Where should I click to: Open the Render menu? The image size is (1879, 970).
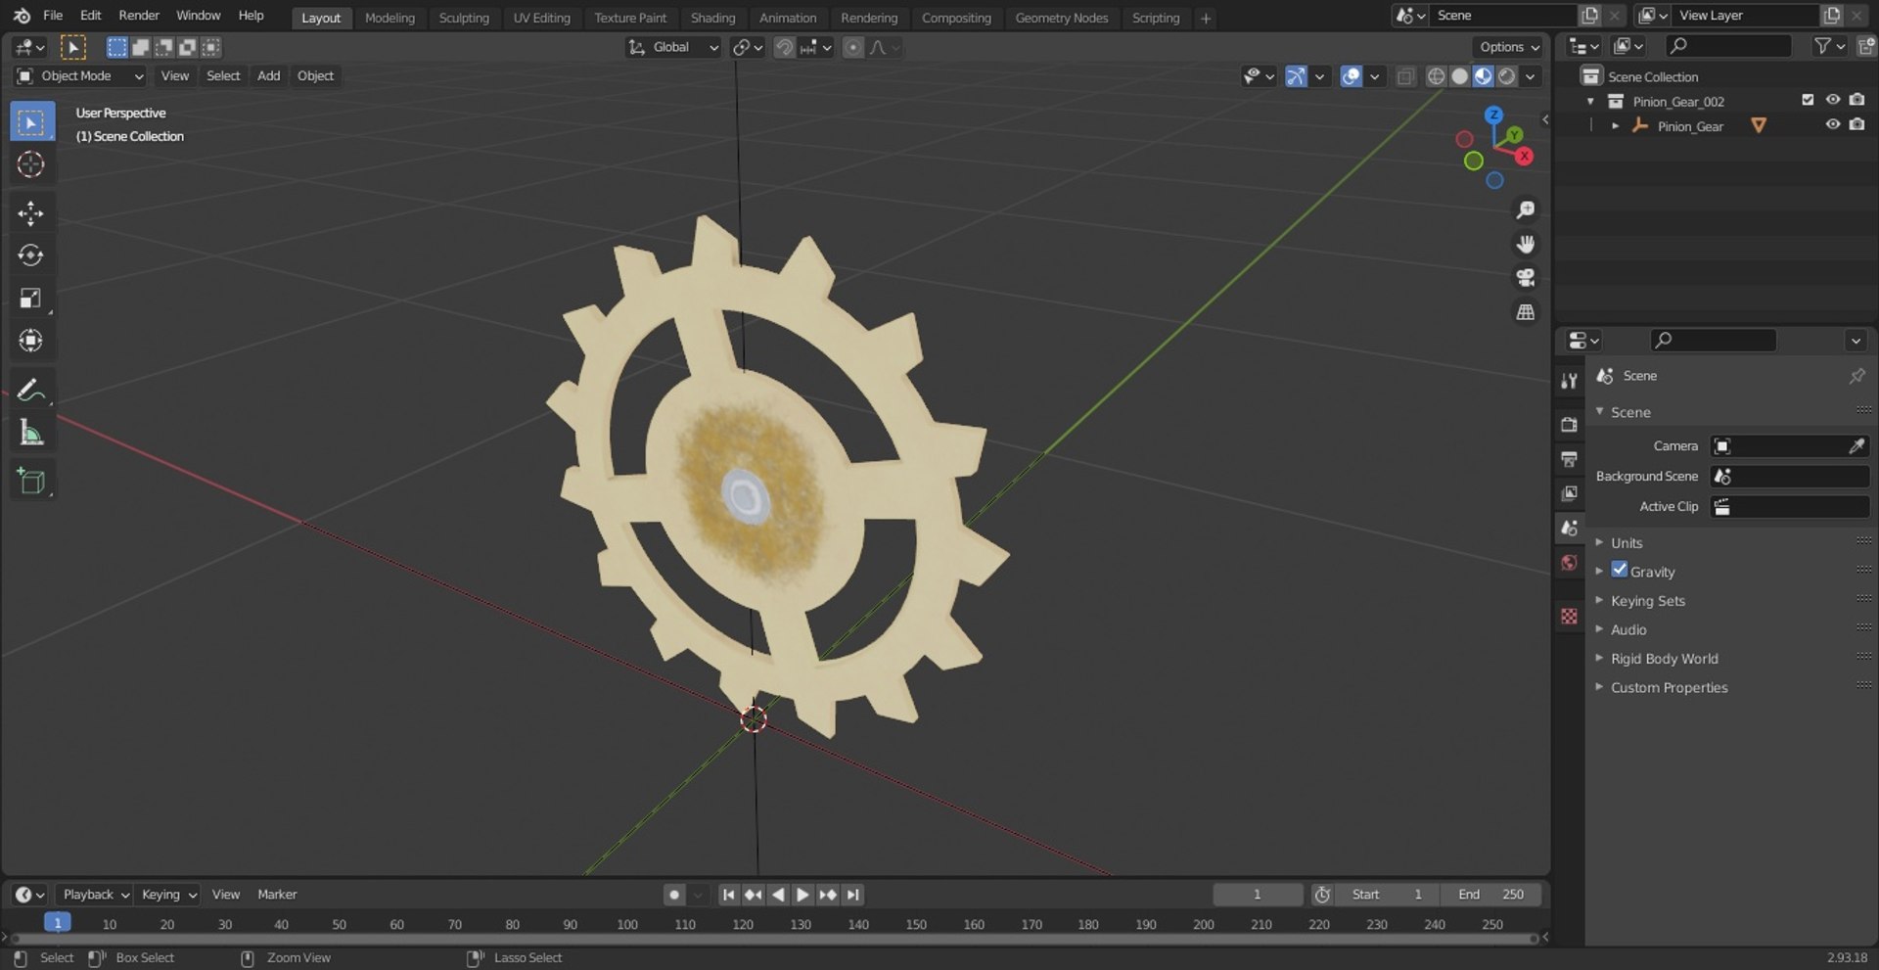pyautogui.click(x=139, y=16)
